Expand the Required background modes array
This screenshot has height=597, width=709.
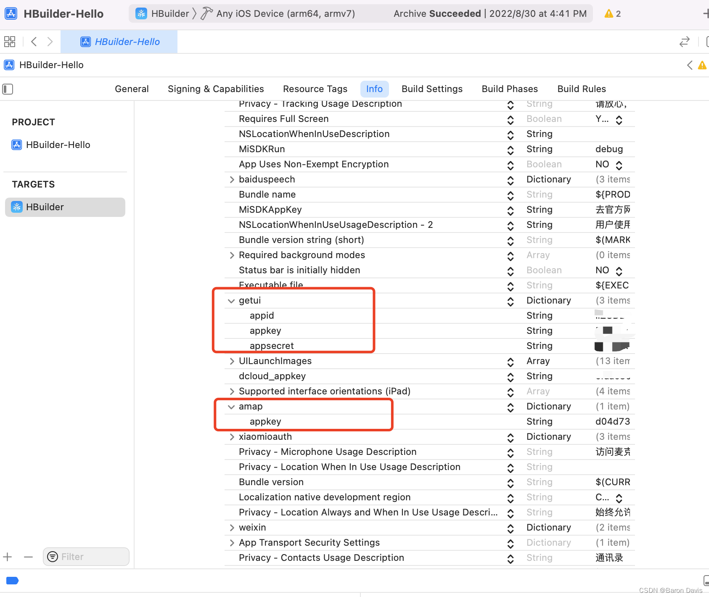[x=232, y=255]
